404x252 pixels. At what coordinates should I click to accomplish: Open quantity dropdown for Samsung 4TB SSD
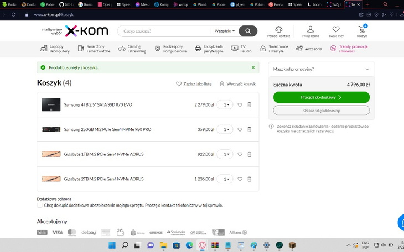[225, 104]
